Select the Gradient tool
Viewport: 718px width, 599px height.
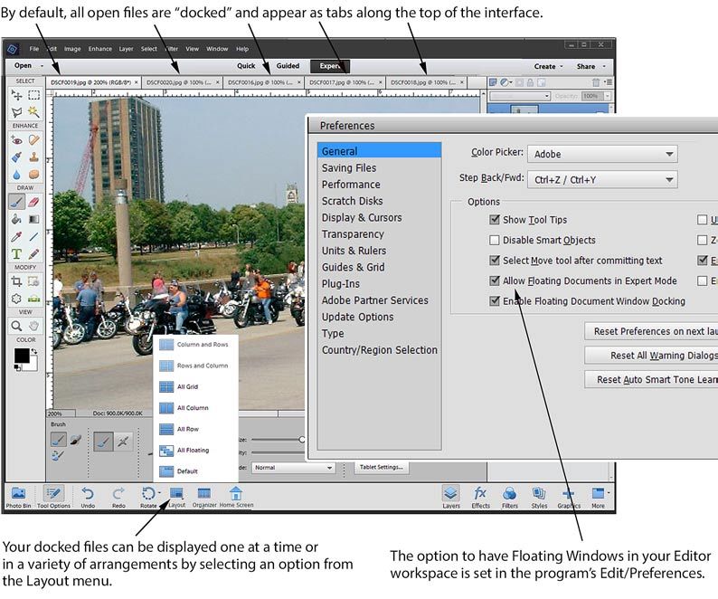33,220
